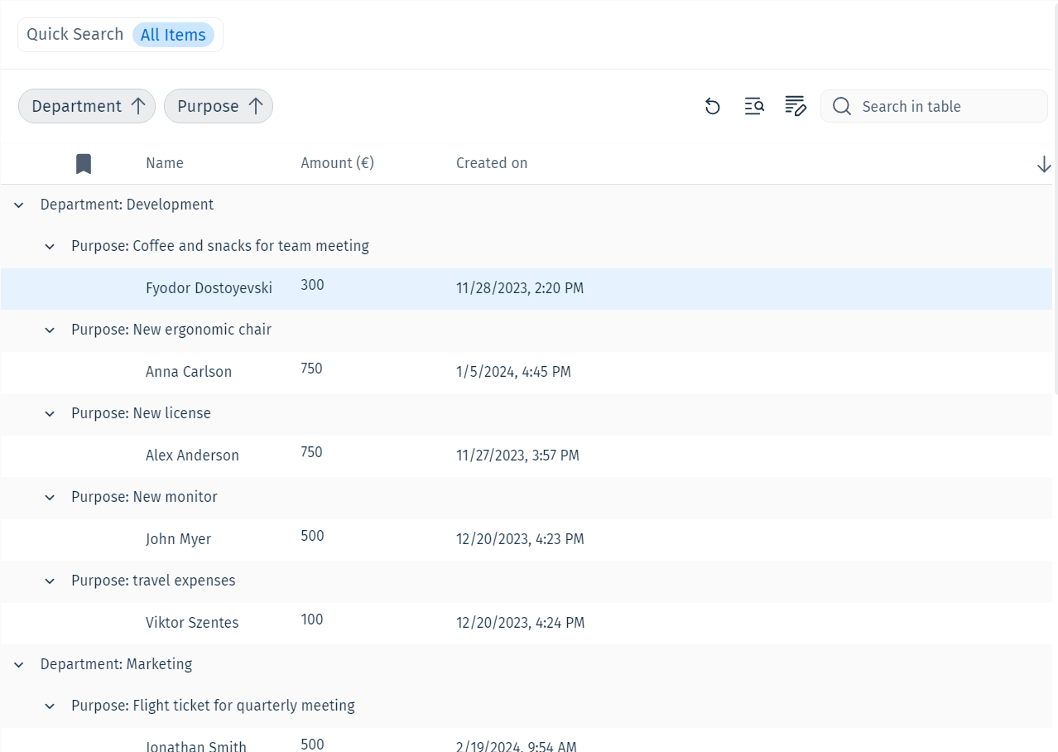Sort by Created on column header
The image size is (1058, 752).
click(492, 163)
